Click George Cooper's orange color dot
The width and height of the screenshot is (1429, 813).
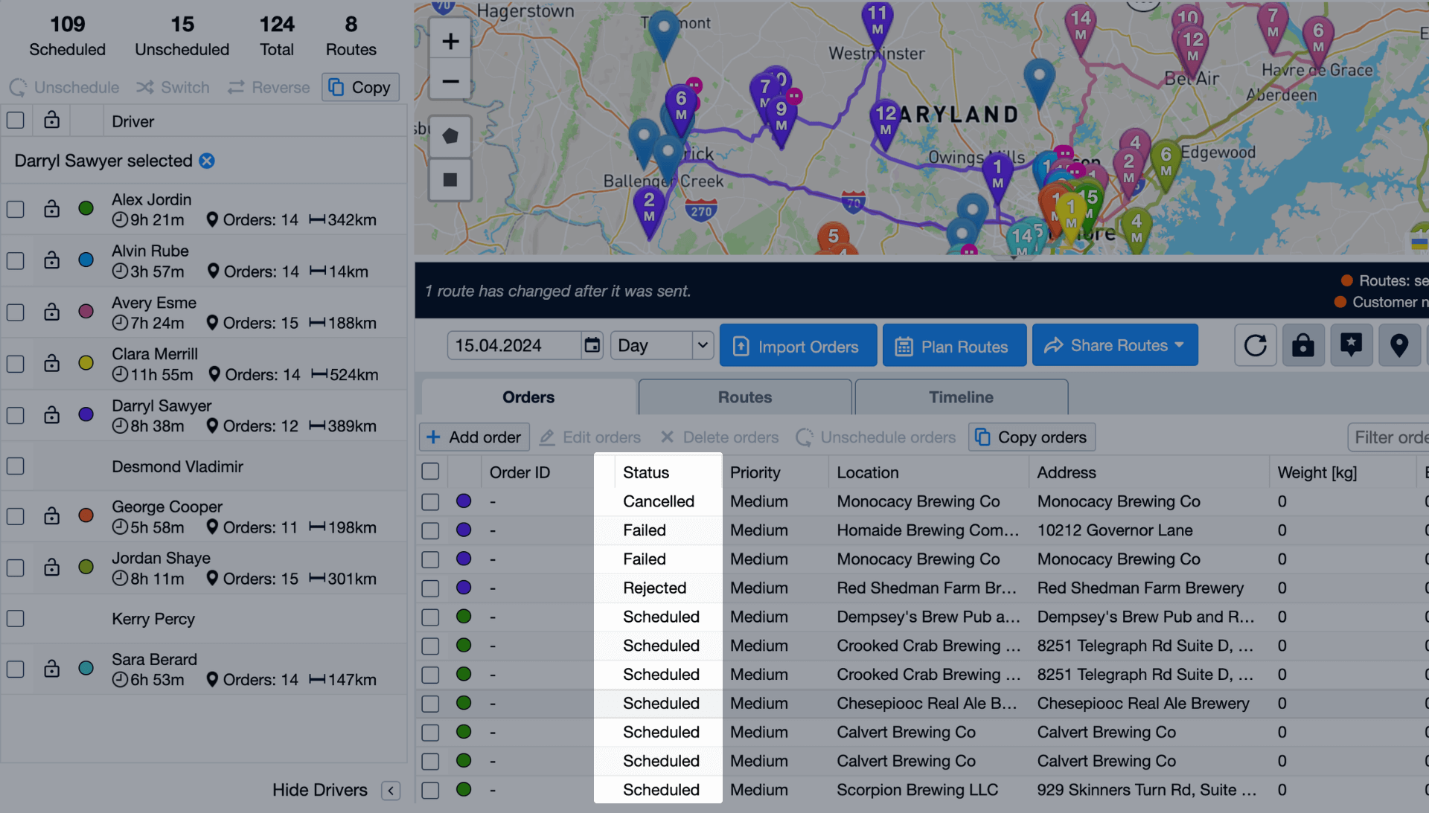[86, 515]
